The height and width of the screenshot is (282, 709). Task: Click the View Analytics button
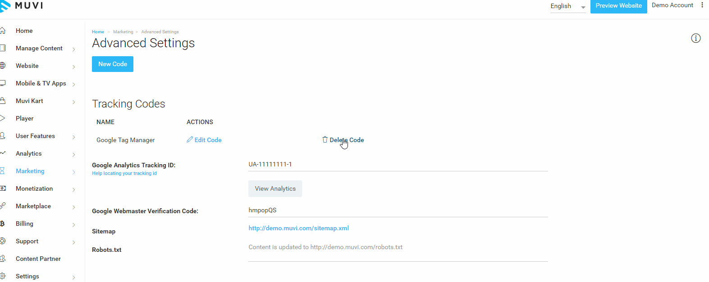275,188
